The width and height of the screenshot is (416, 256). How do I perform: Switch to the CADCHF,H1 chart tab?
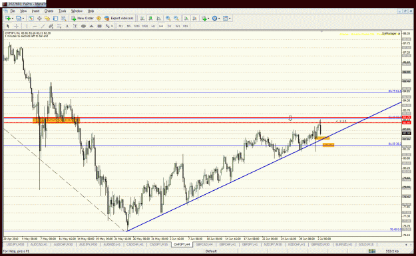134,244
